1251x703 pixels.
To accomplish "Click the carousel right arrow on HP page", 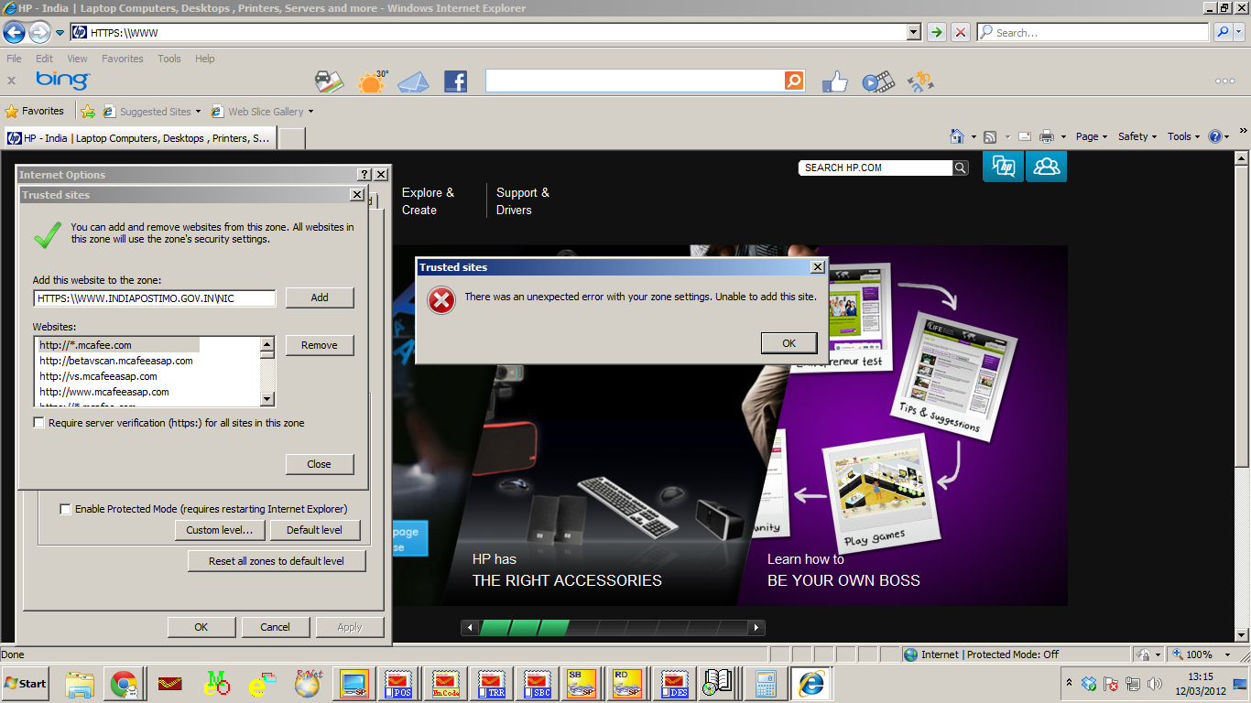I will click(756, 627).
